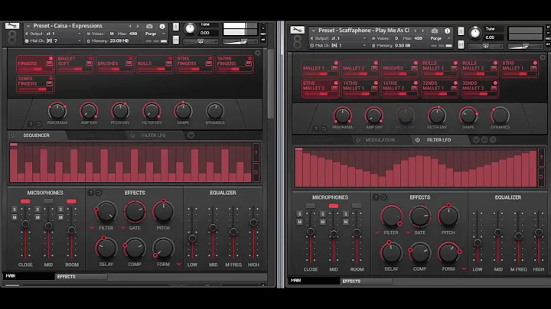Click the reset icon beside Caisa Panorama knob
Viewport: 551px width, 309px height.
38,125
